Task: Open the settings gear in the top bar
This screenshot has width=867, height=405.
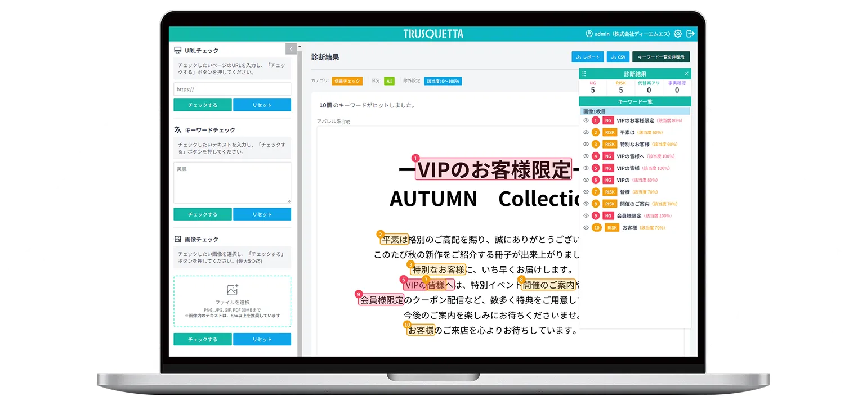Action: (x=678, y=34)
